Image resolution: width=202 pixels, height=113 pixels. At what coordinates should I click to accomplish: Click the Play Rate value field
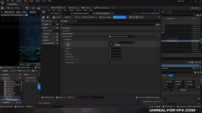point(115,48)
